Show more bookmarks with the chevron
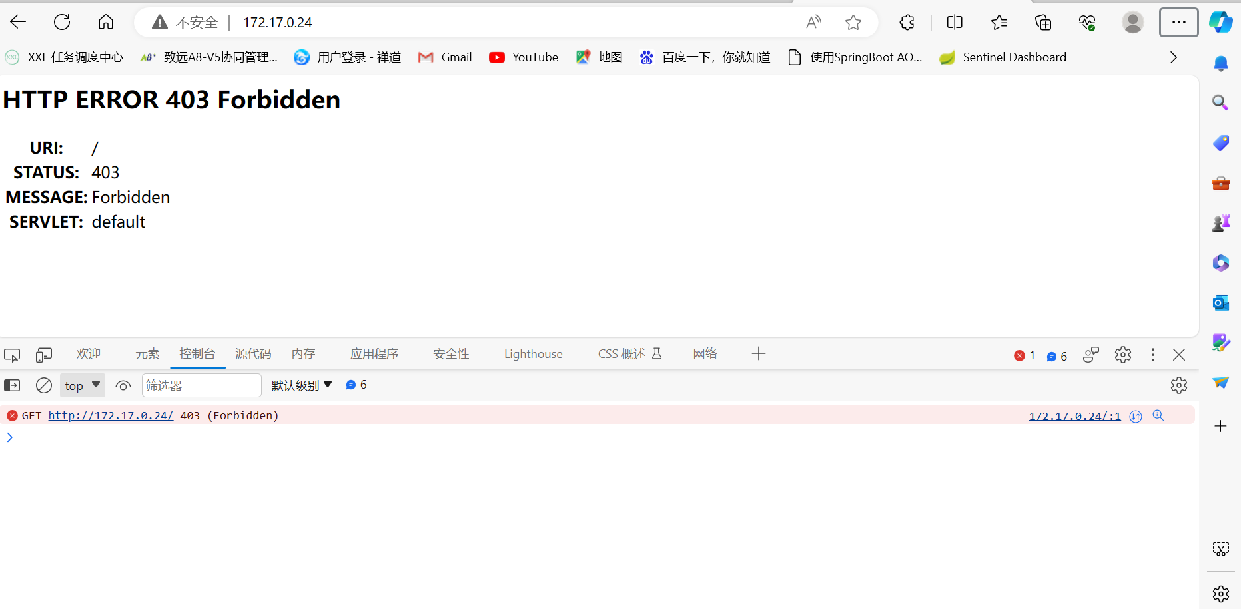This screenshot has width=1241, height=609. tap(1174, 57)
